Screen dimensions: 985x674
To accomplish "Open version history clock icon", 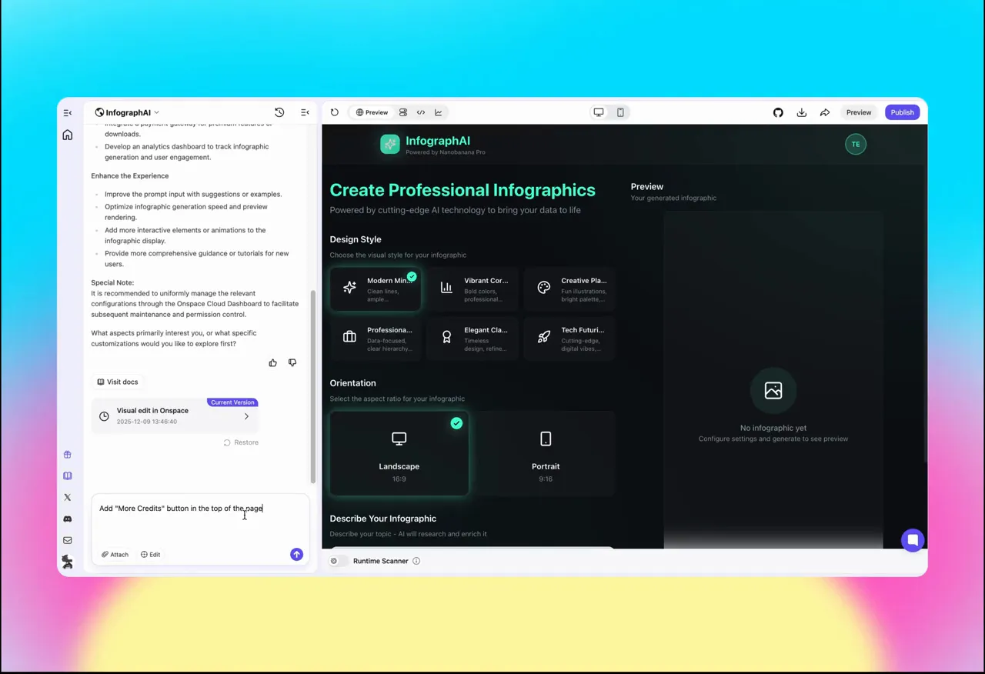I will point(279,112).
